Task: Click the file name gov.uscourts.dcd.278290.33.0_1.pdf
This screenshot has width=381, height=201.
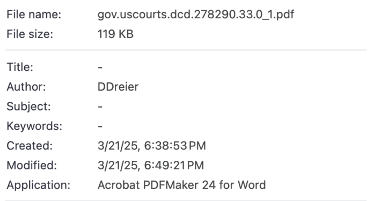Action: tap(196, 15)
